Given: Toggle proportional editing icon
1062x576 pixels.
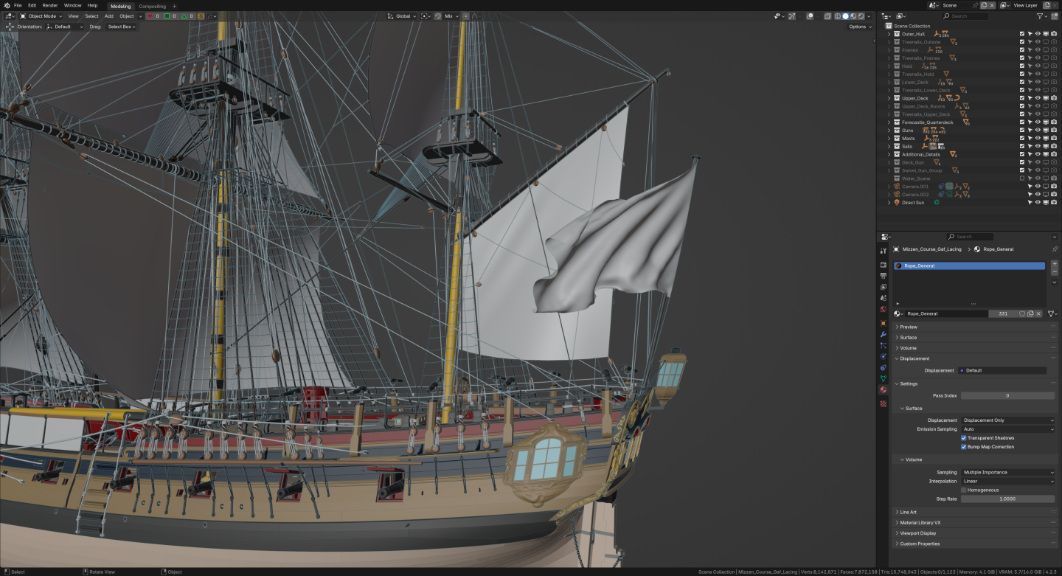Looking at the screenshot, I should click(466, 15).
